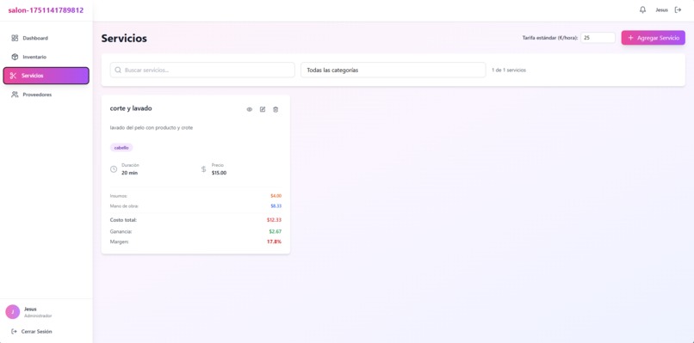Click the description lavado del pelo con producto
The width and height of the screenshot is (694, 343).
click(x=152, y=128)
